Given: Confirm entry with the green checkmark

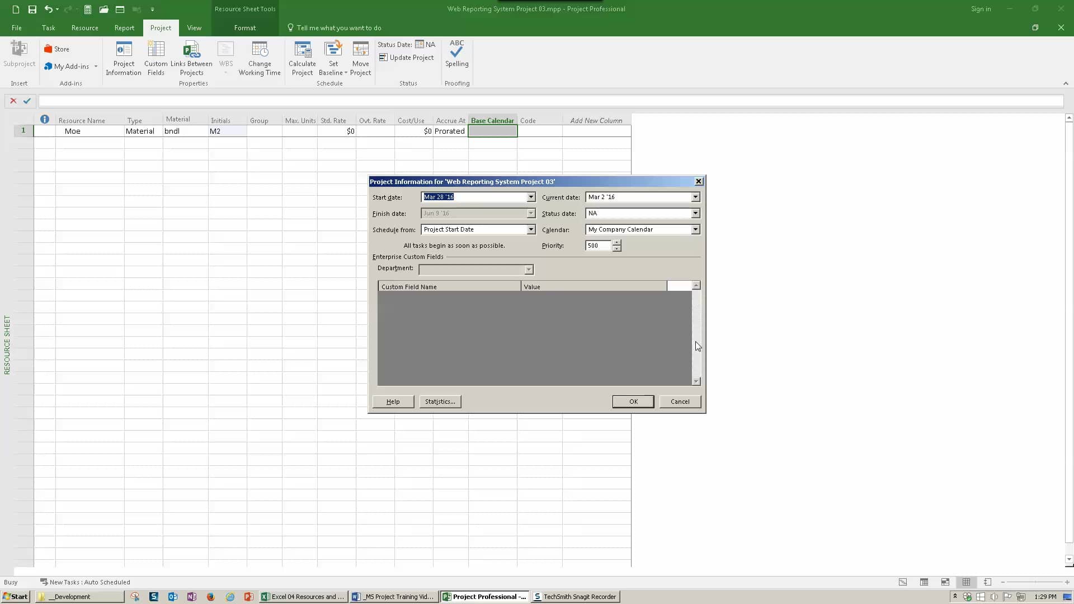Looking at the screenshot, I should click(x=27, y=101).
